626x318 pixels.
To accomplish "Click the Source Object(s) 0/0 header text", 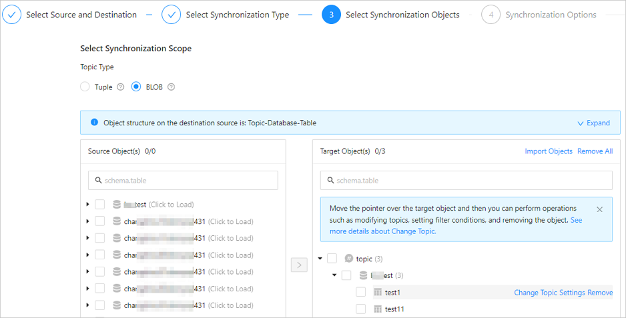I will pos(121,151).
